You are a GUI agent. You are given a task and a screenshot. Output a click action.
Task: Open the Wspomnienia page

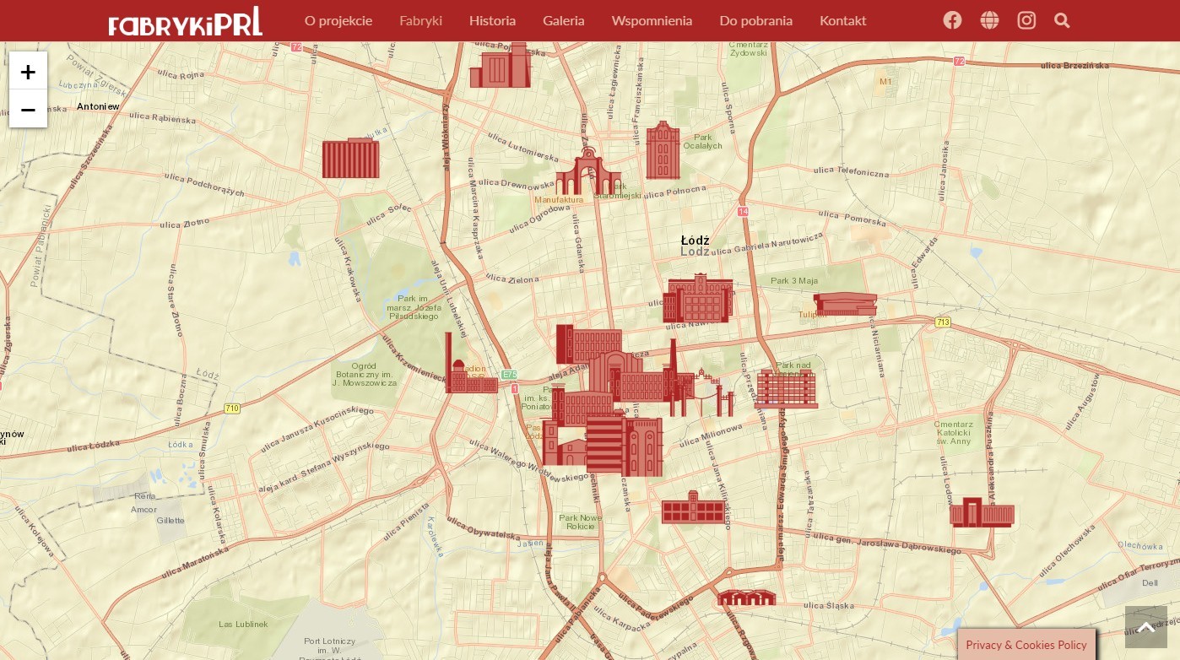pos(652,21)
